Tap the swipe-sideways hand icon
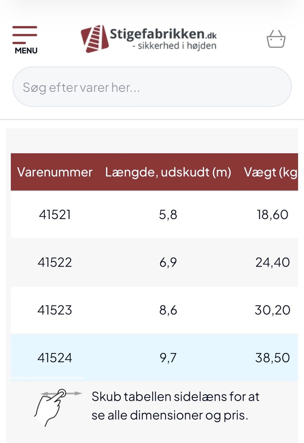 (x=57, y=407)
